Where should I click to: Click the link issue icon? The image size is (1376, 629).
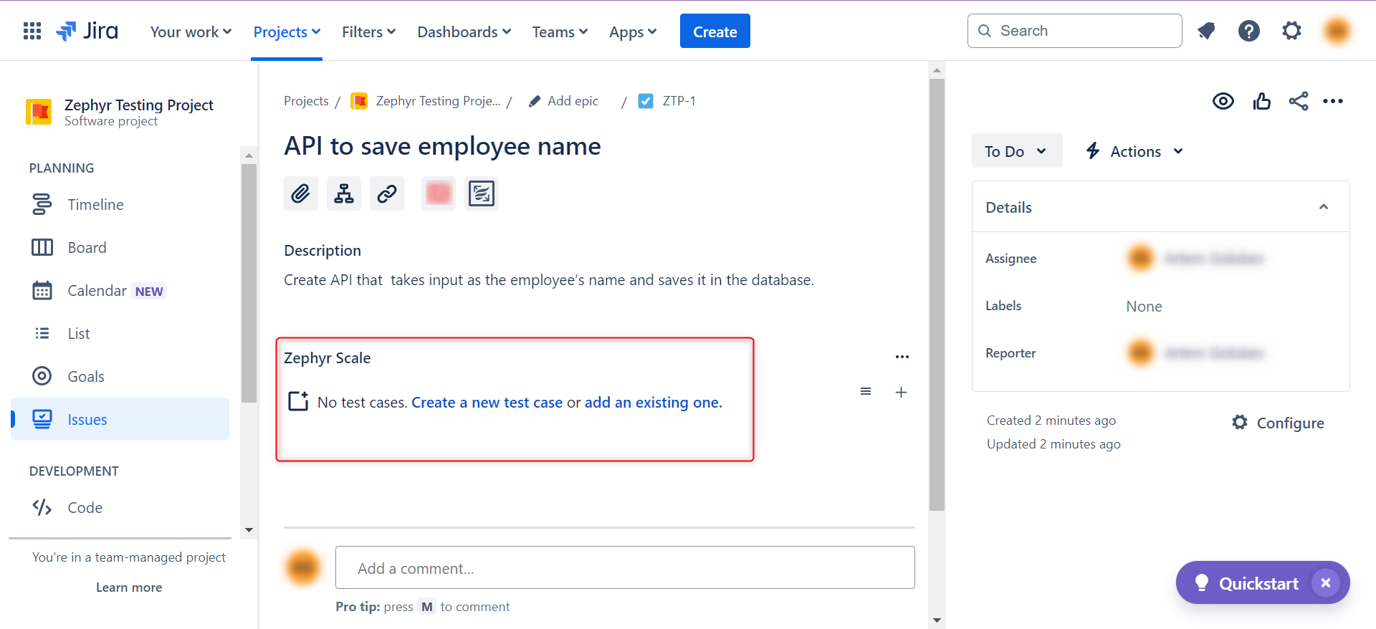click(x=387, y=193)
